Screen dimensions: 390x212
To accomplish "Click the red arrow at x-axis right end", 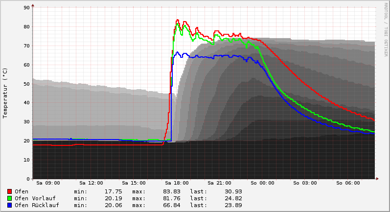I will click(x=377, y=179).
